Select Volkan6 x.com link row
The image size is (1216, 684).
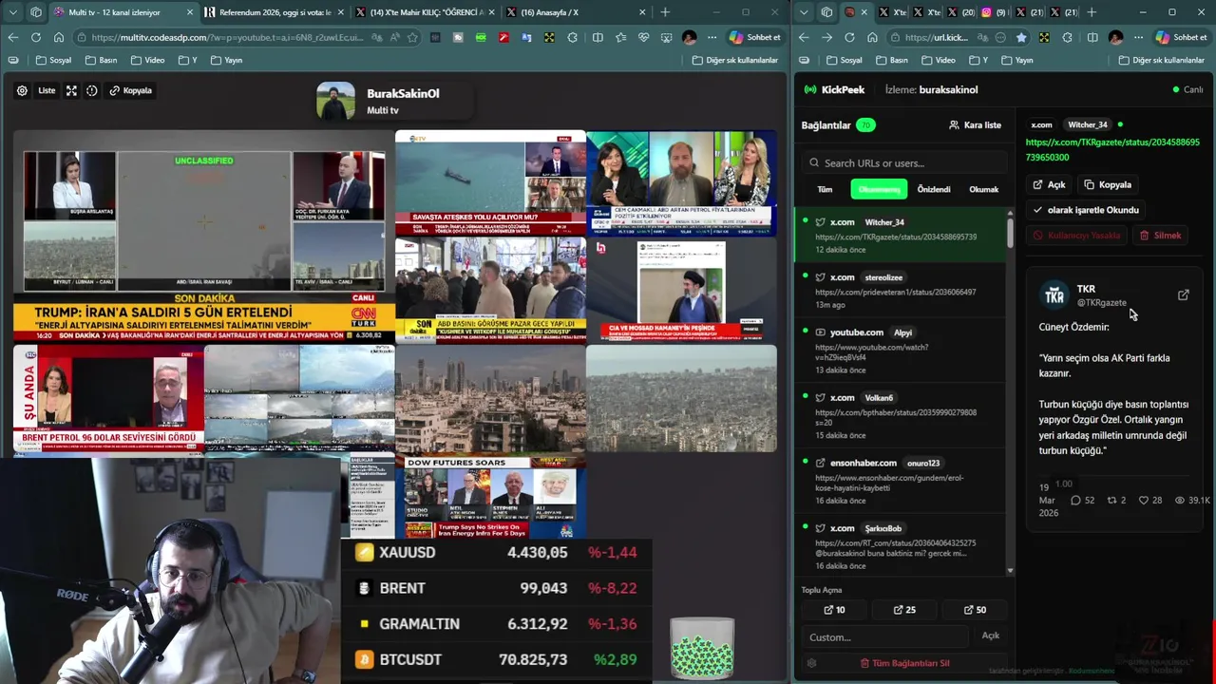(901, 415)
